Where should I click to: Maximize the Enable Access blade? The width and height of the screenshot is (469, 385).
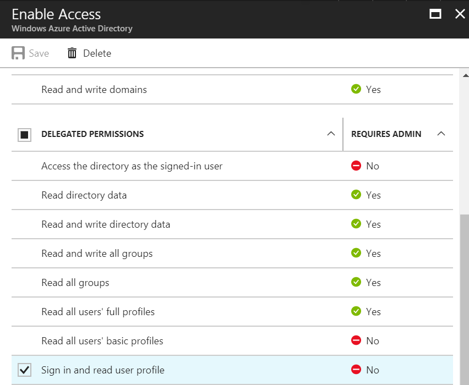pyautogui.click(x=435, y=14)
